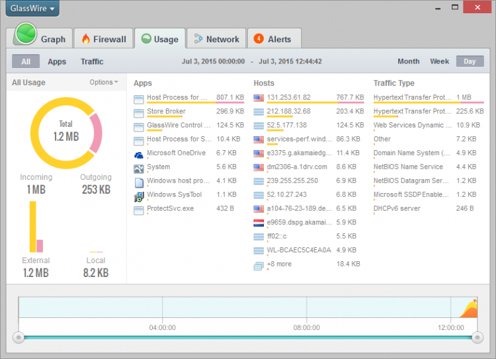Click the green Usage pie icon
The image size is (496, 359).
click(x=146, y=39)
